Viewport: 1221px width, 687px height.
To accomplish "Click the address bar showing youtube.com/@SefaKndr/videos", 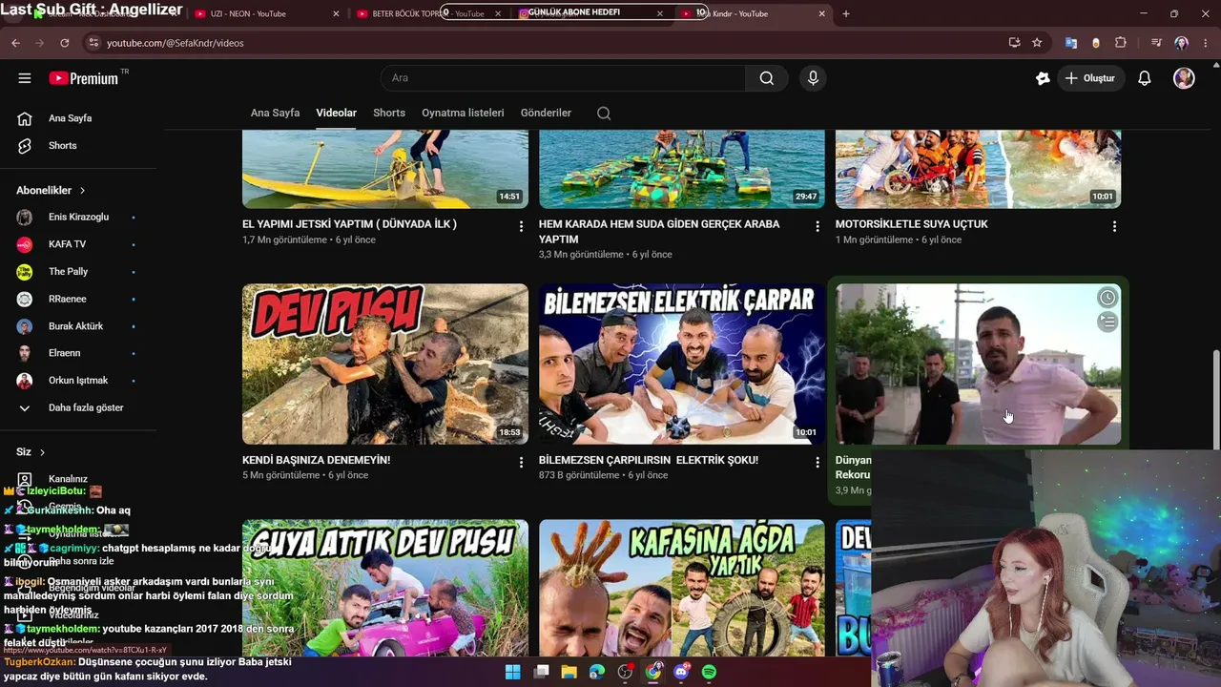I will point(544,43).
